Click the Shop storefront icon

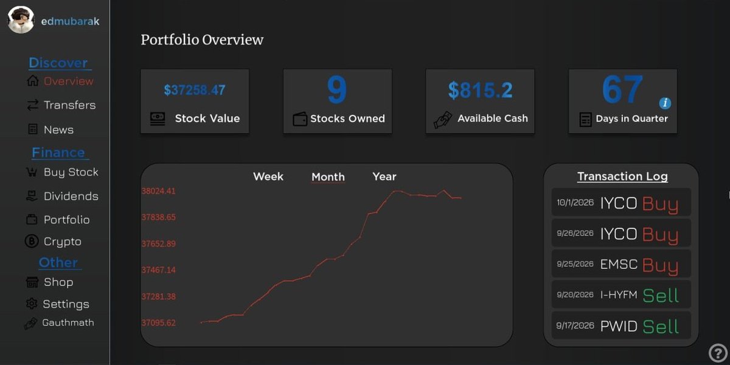(x=32, y=282)
